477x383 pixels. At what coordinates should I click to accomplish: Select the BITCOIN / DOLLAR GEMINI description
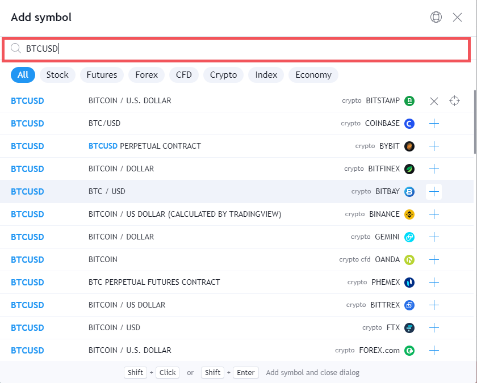point(121,237)
